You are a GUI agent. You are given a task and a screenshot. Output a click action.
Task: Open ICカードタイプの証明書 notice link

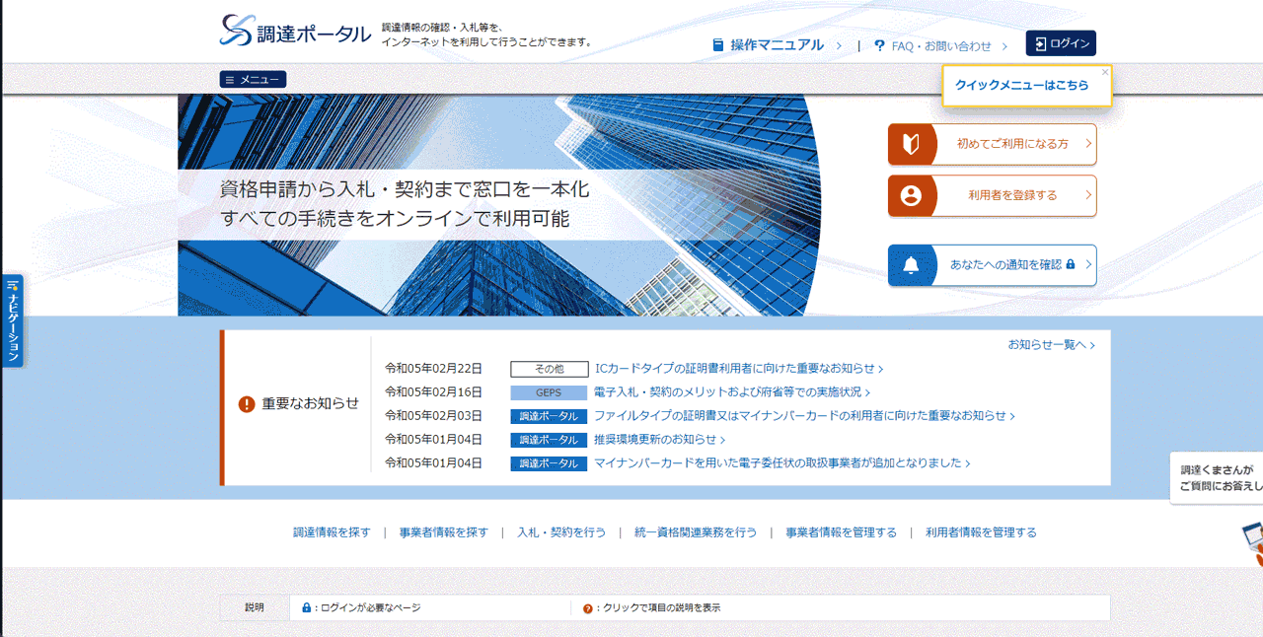pyautogui.click(x=735, y=369)
